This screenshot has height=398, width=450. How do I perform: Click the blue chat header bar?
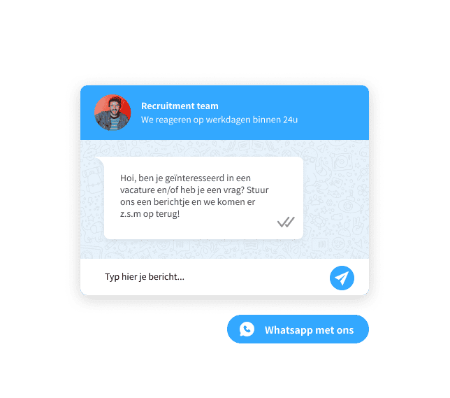224,113
